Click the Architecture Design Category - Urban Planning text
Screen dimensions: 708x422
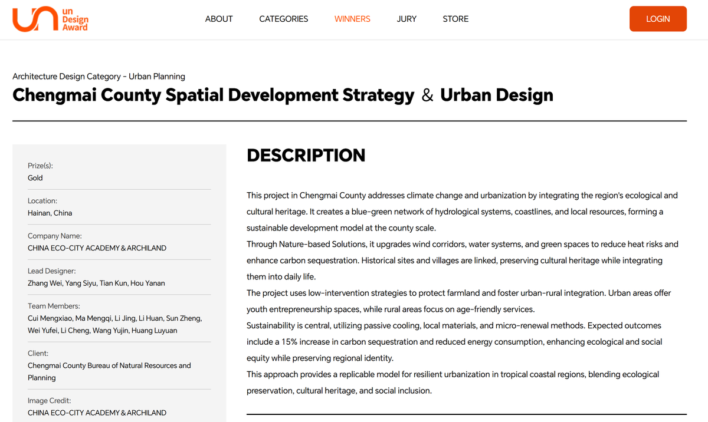[x=99, y=77]
